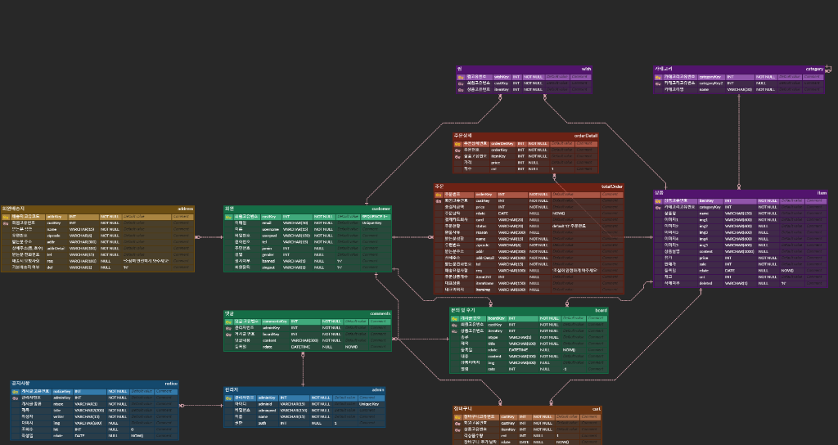Click the custKey column in wish table
Screen dimensions: 838x445
(x=501, y=84)
